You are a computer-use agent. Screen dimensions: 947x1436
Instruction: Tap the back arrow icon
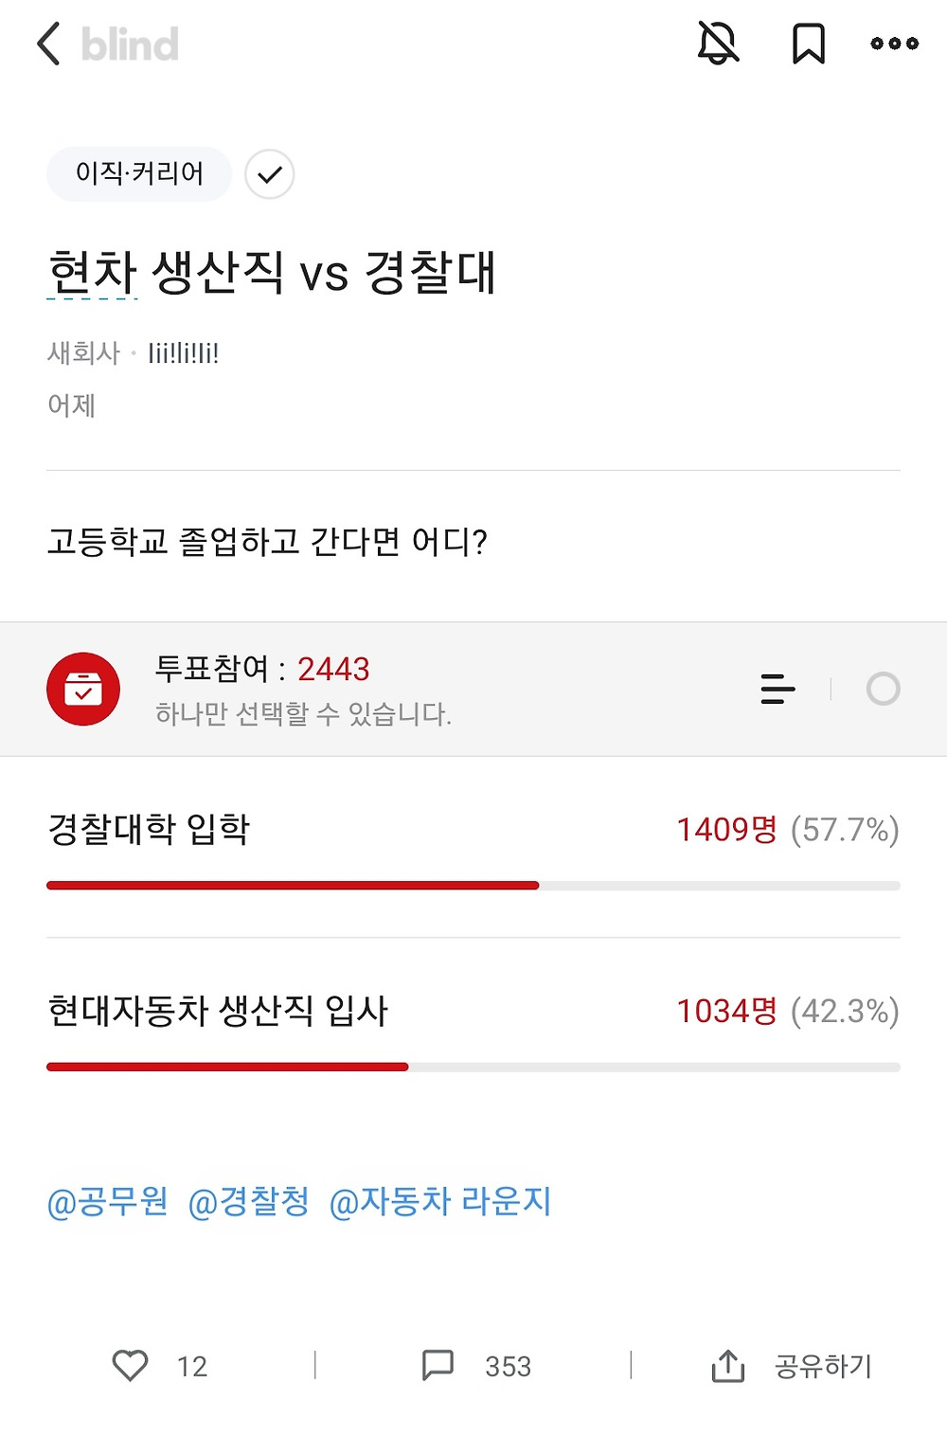tap(49, 44)
